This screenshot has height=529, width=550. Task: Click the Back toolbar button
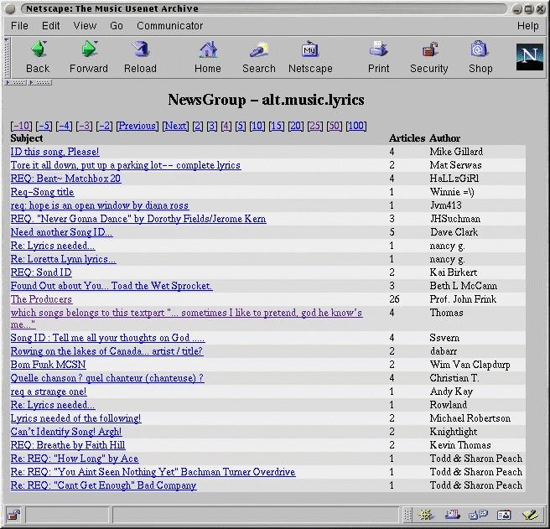pyautogui.click(x=38, y=57)
